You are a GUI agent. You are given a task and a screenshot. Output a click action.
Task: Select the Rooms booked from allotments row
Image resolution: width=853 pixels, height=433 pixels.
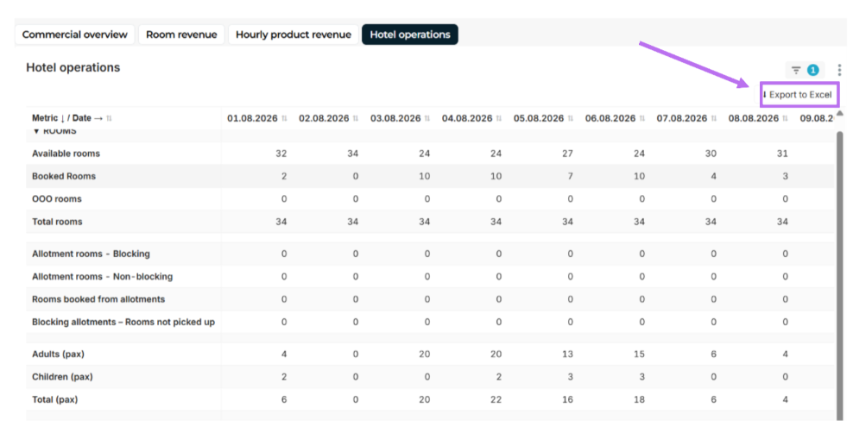tap(98, 299)
